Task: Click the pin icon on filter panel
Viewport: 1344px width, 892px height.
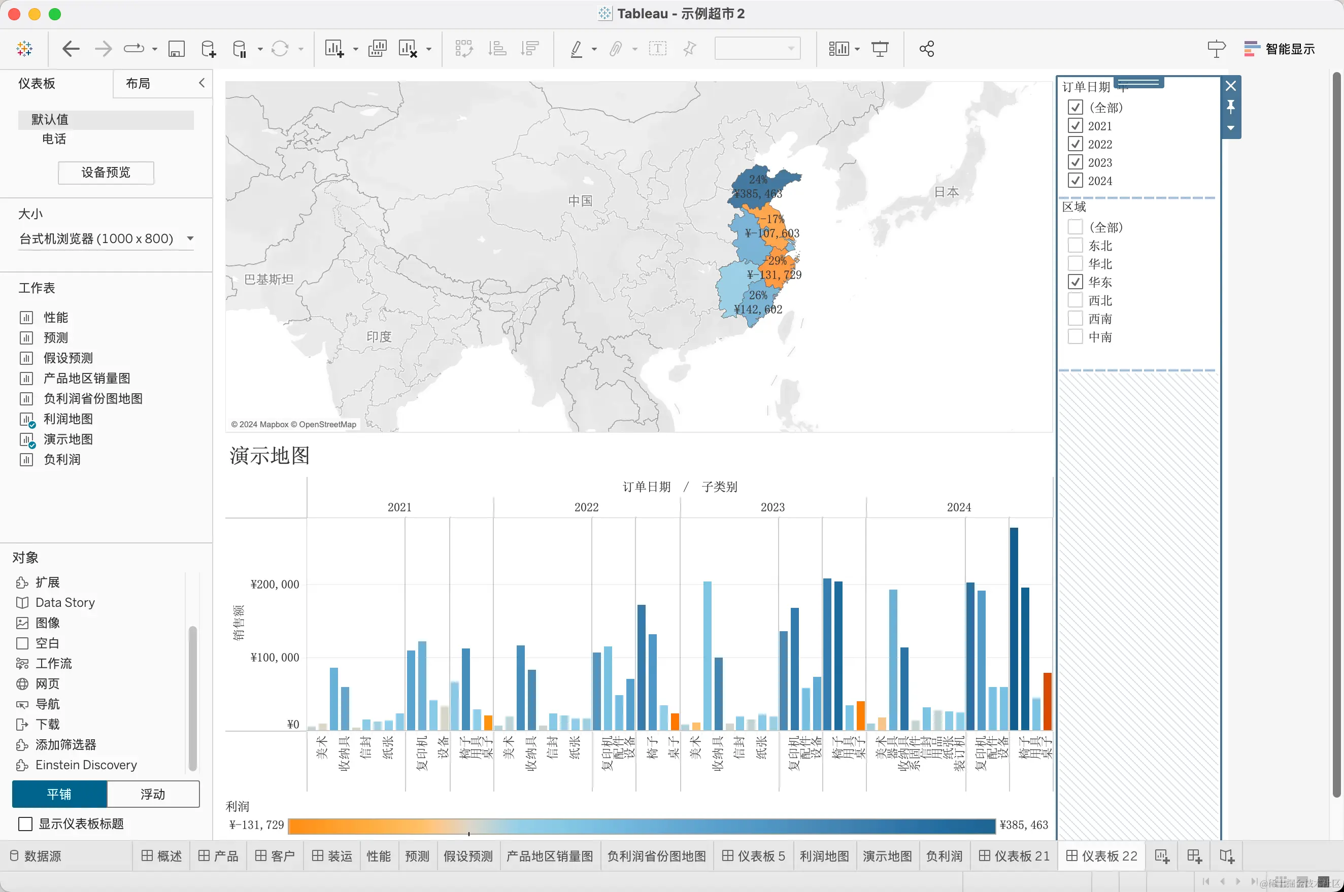Action: click(1231, 107)
